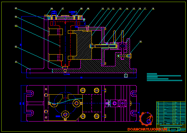Click part balloon number 18
Screen dimensions: 187x133
153,8
